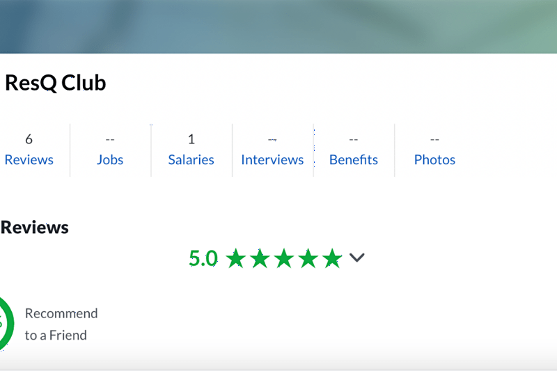Click the second green rating star
Screen dimensions: 557x371
[260, 259]
